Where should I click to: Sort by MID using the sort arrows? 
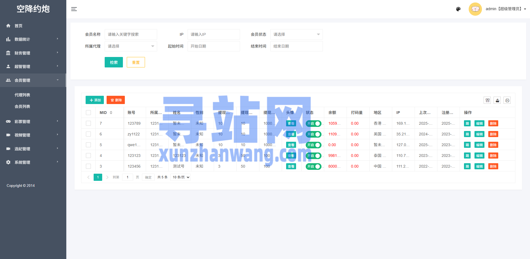point(111,113)
